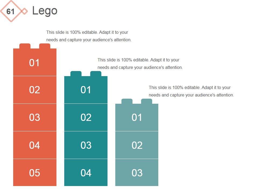258x193 pixels.
Task: Select block 01 in the light teal column
Action: 137,117
